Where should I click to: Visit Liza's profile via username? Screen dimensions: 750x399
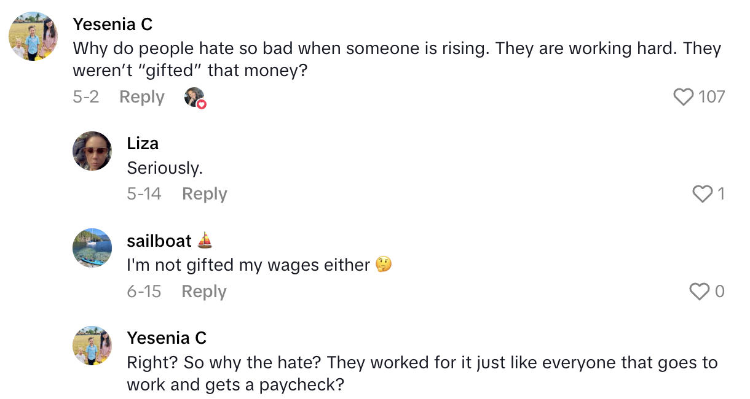[x=143, y=143]
